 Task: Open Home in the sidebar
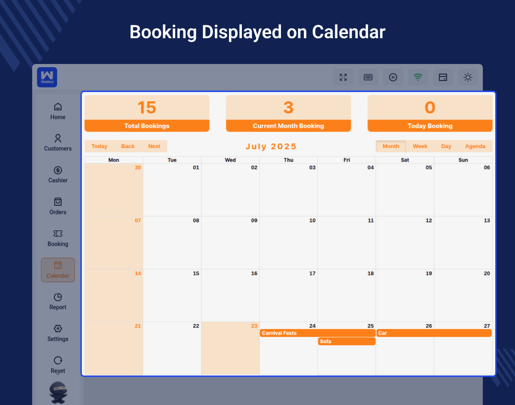point(58,111)
